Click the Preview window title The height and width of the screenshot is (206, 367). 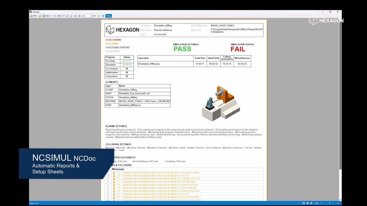coord(36,12)
